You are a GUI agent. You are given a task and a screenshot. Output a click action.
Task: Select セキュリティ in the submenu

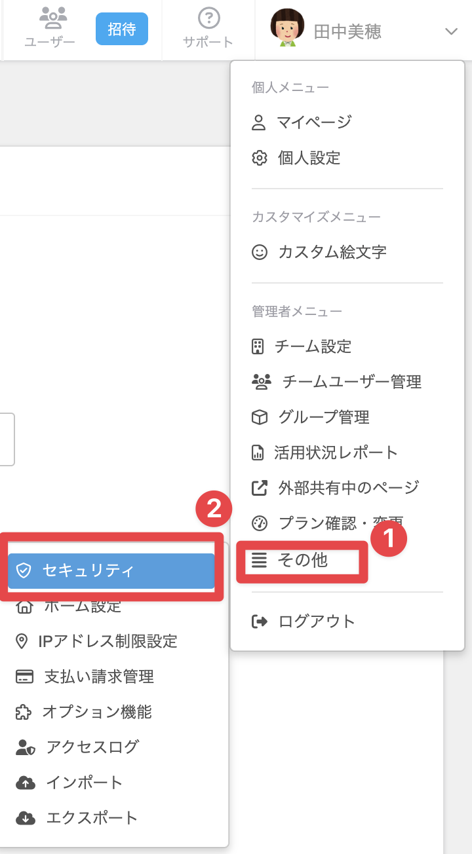coord(111,571)
